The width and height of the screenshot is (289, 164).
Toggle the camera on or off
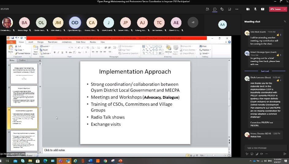coord(248,9)
